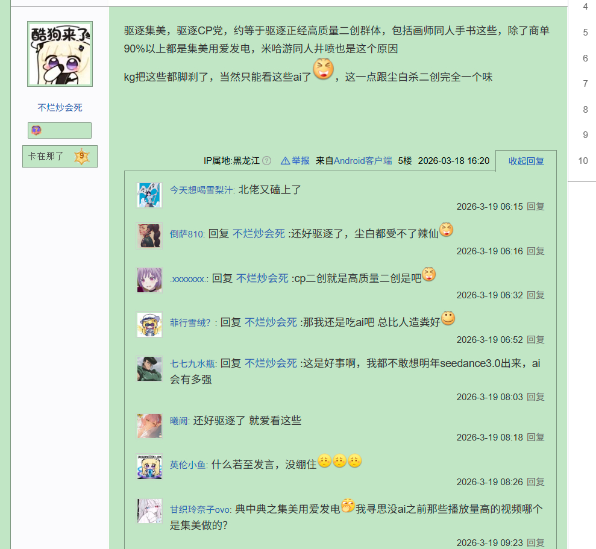Open .xxxxxxx. username link
596x549 pixels.
189,279
